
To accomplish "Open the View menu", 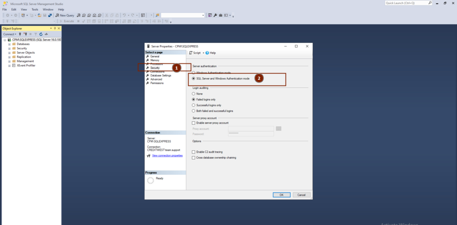I will tap(24, 9).
